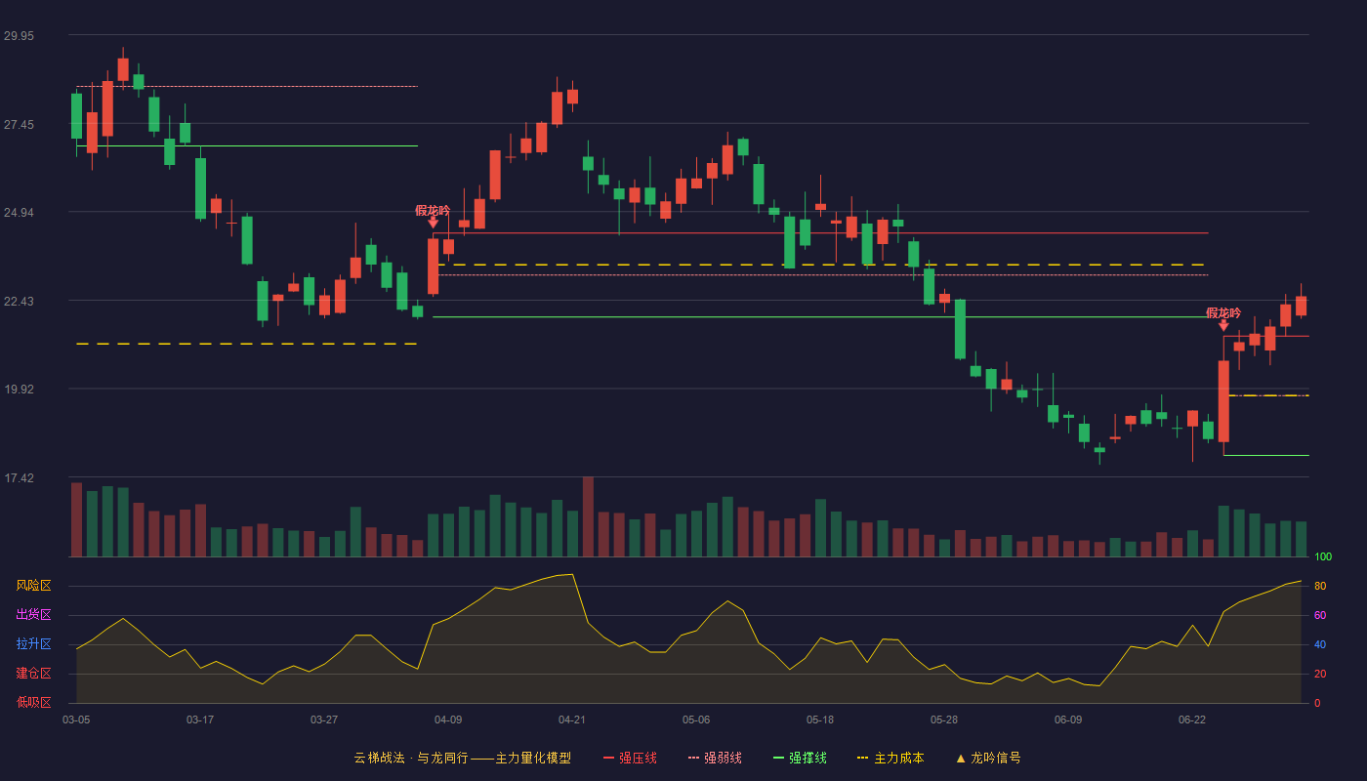Click the 22.43 price axis label

pyautogui.click(x=19, y=302)
